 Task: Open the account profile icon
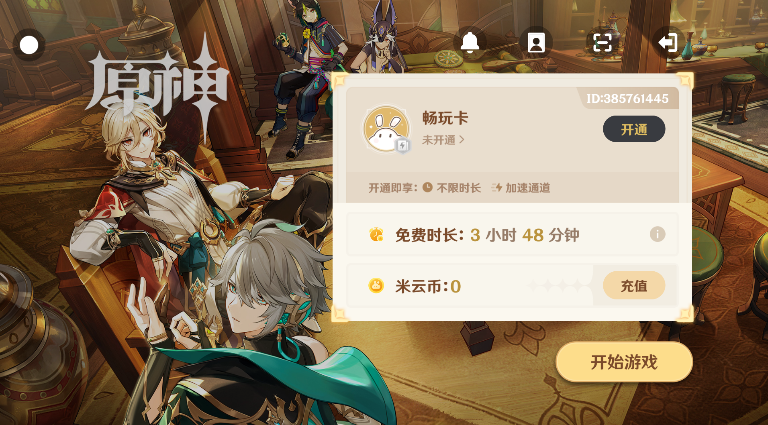[536, 43]
